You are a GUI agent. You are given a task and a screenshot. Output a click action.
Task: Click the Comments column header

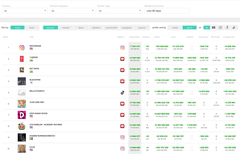[x=203, y=37]
